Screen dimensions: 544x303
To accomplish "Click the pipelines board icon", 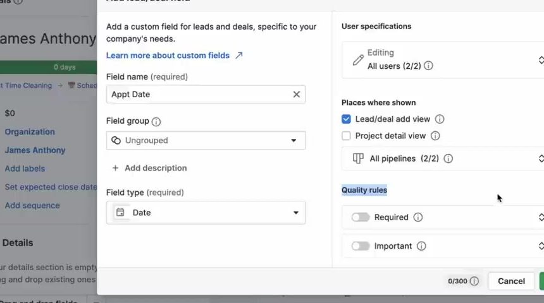I will click(x=358, y=158).
